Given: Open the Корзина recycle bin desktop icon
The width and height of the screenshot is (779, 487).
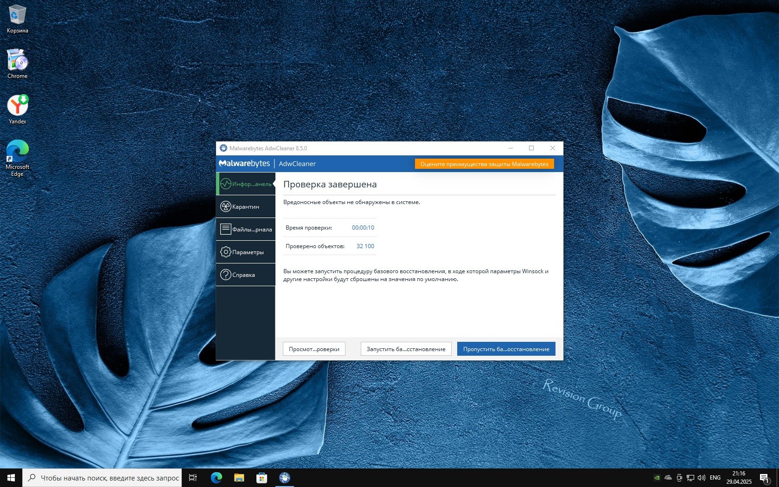Looking at the screenshot, I should pyautogui.click(x=18, y=19).
